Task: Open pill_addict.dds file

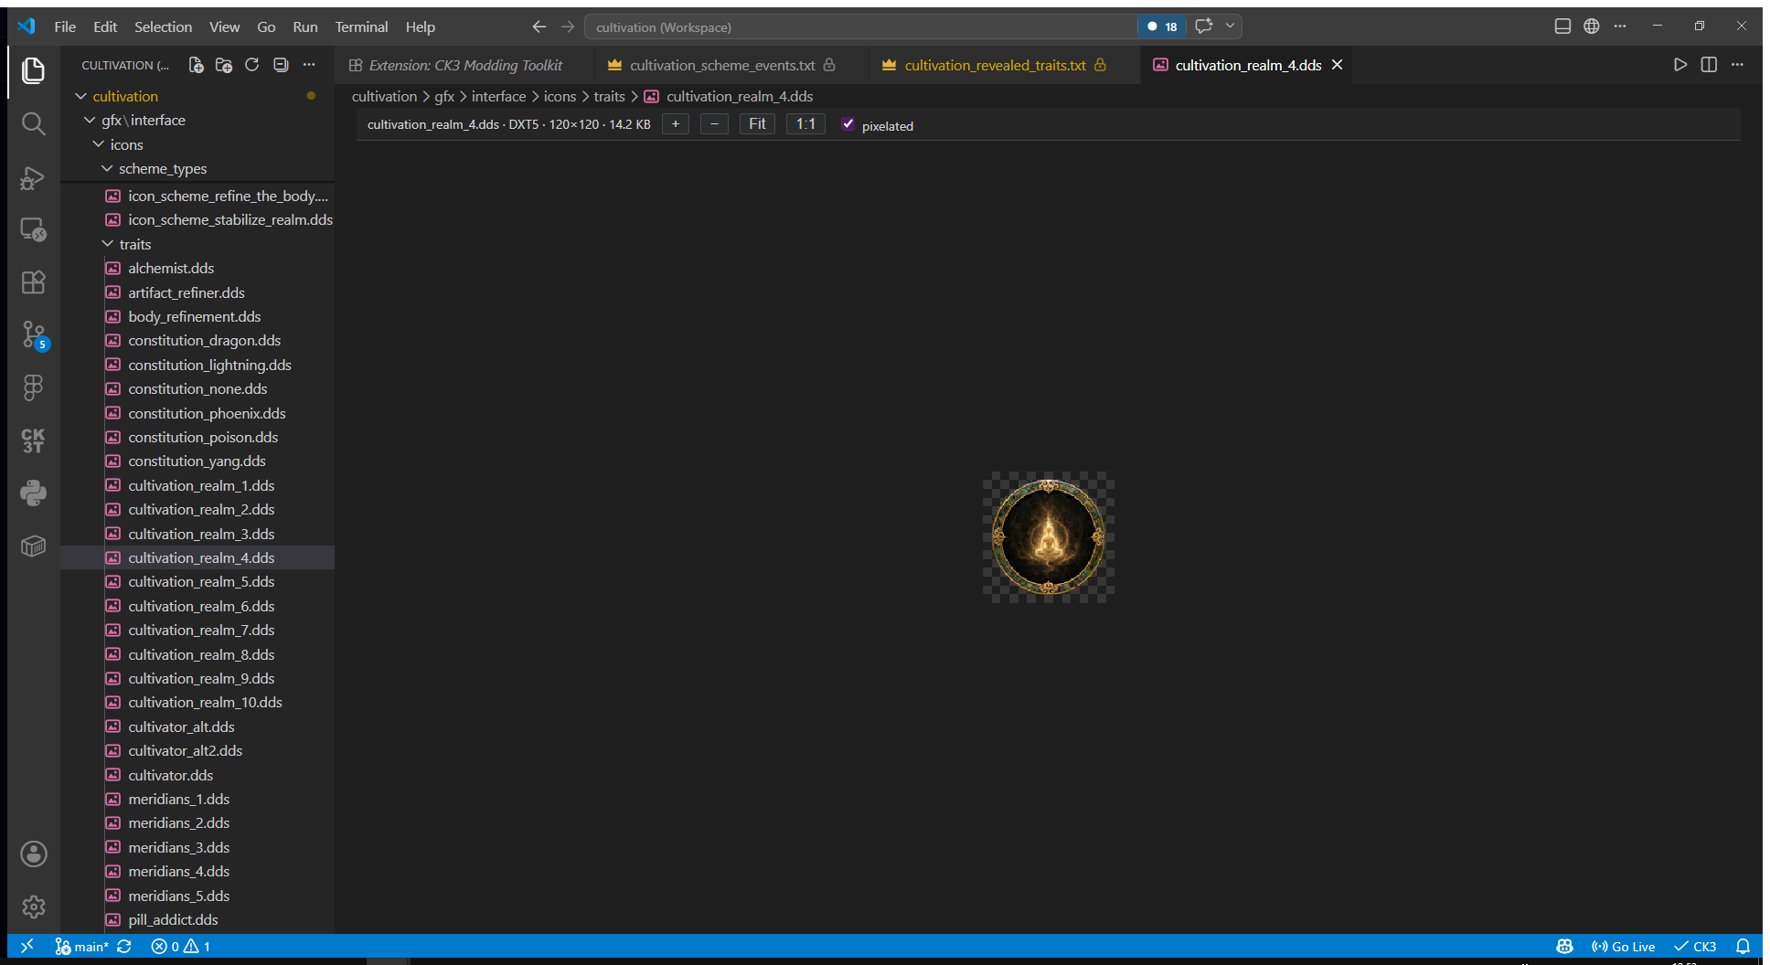Action: click(x=173, y=919)
